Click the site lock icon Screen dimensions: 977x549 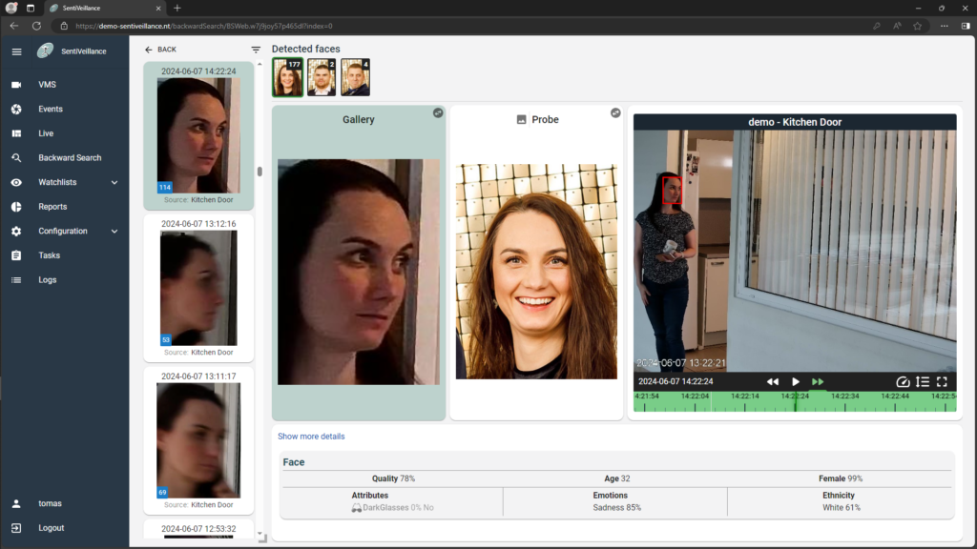tap(64, 26)
